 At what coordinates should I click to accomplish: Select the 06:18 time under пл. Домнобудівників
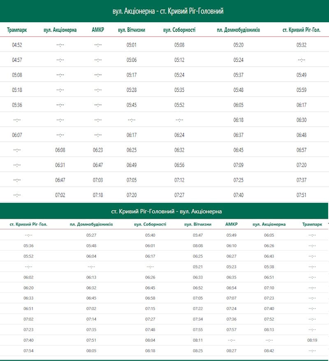239,120
